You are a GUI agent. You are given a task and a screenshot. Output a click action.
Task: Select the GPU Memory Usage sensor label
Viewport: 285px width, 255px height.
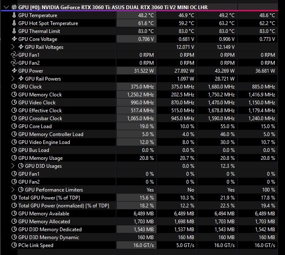tap(40, 158)
